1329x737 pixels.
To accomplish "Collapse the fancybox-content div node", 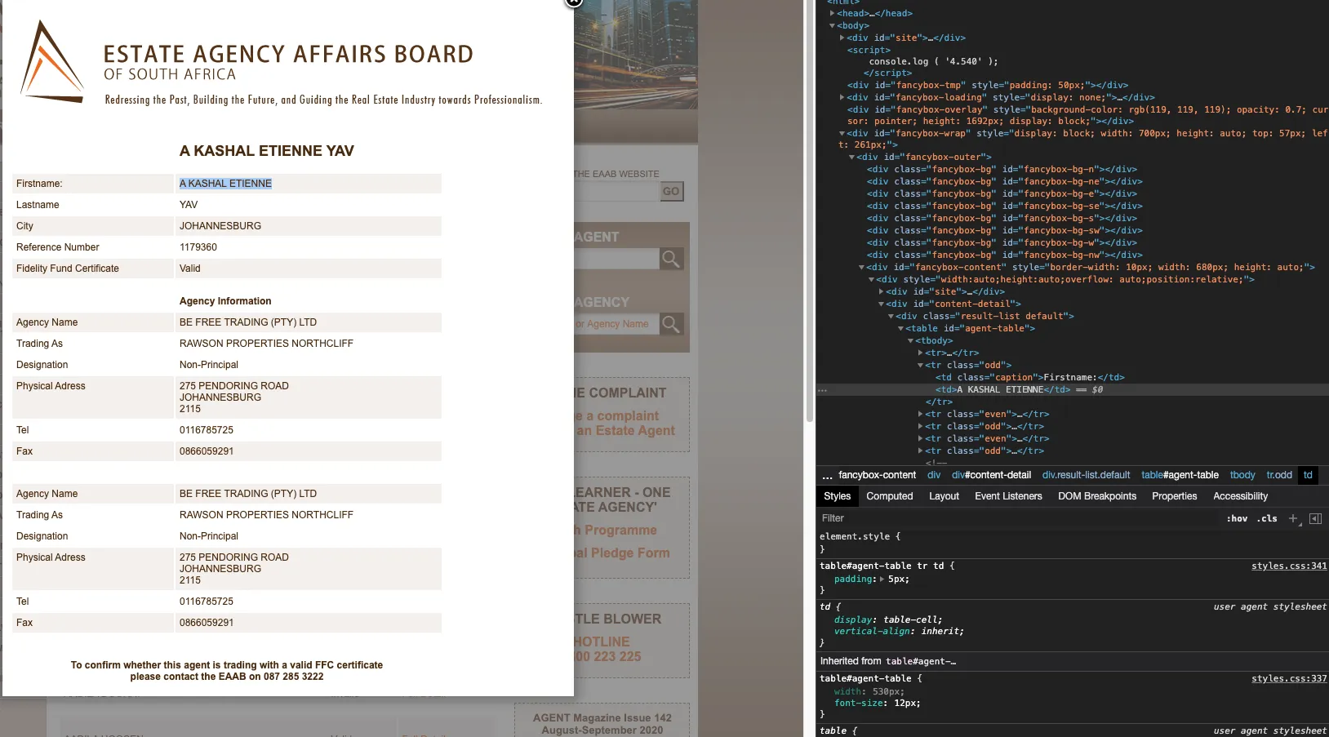I will pyautogui.click(x=861, y=267).
